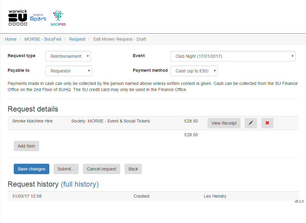Click the SocsFed tree logo
The image size is (306, 223).
[58, 18]
